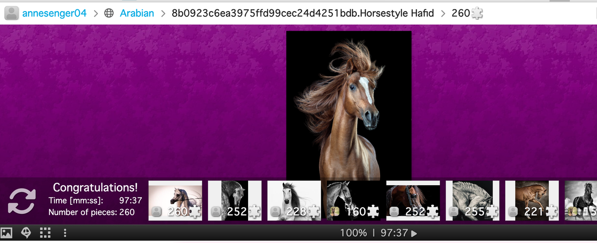Click user avatar on 228-piece thumbnail
This screenshot has height=243, width=597.
[x=276, y=212]
